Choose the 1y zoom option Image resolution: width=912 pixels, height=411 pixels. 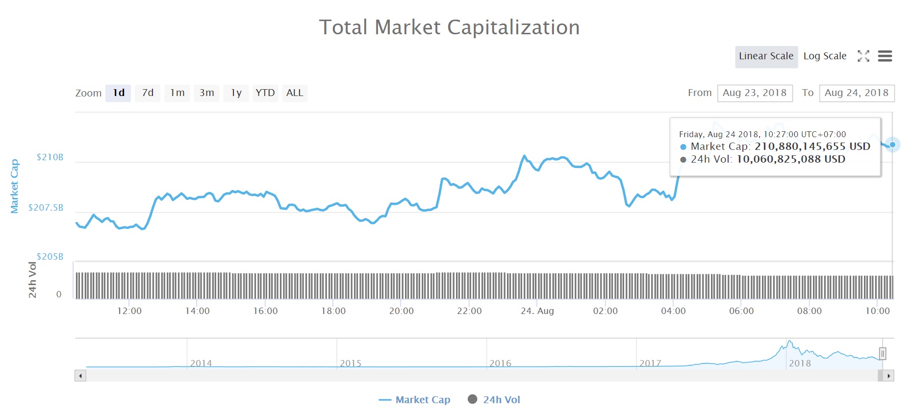click(x=236, y=93)
